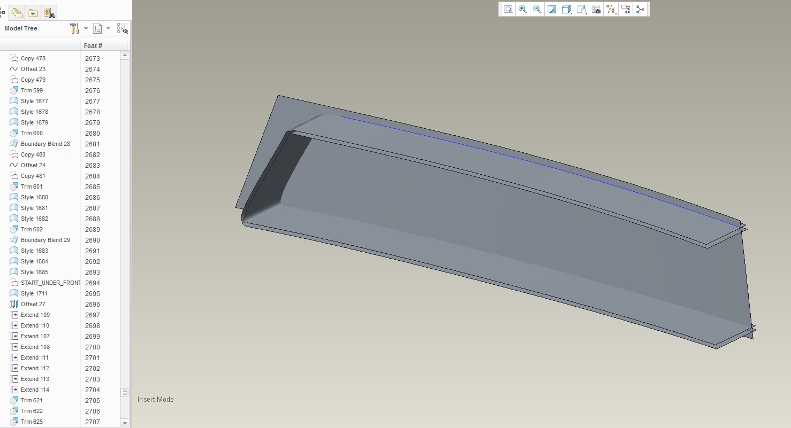Select the Copy 480 feature

33,154
